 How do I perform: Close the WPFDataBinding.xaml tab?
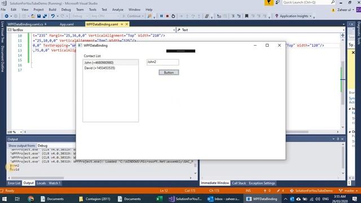pos(126,24)
